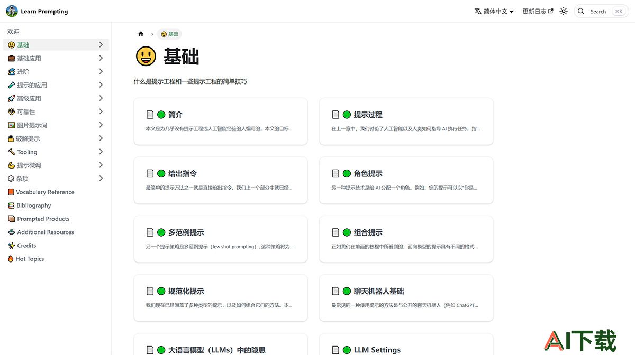Open the 更新日志 external link
Screen dimensions: 635x355
click(x=538, y=11)
